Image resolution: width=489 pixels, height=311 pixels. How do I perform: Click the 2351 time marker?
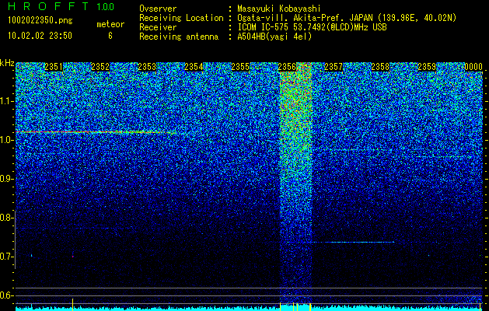(54, 67)
